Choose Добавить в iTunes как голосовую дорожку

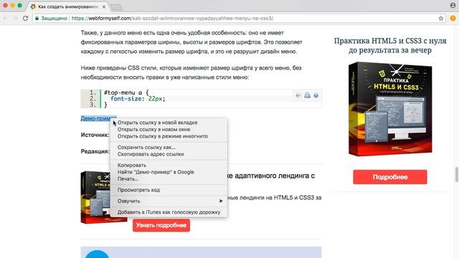[169, 212]
